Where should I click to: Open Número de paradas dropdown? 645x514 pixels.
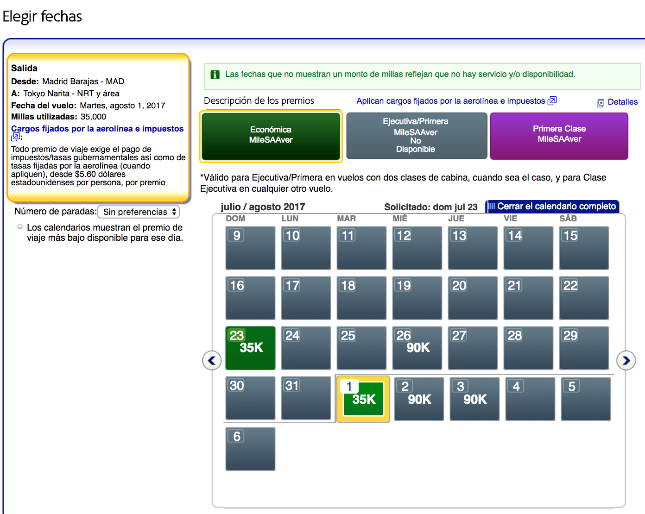tap(139, 212)
